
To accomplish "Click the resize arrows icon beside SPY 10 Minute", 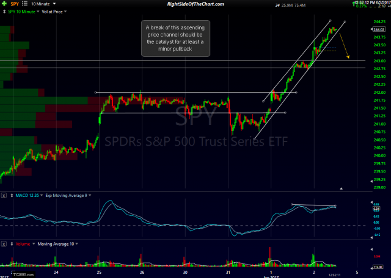I will [4, 12].
